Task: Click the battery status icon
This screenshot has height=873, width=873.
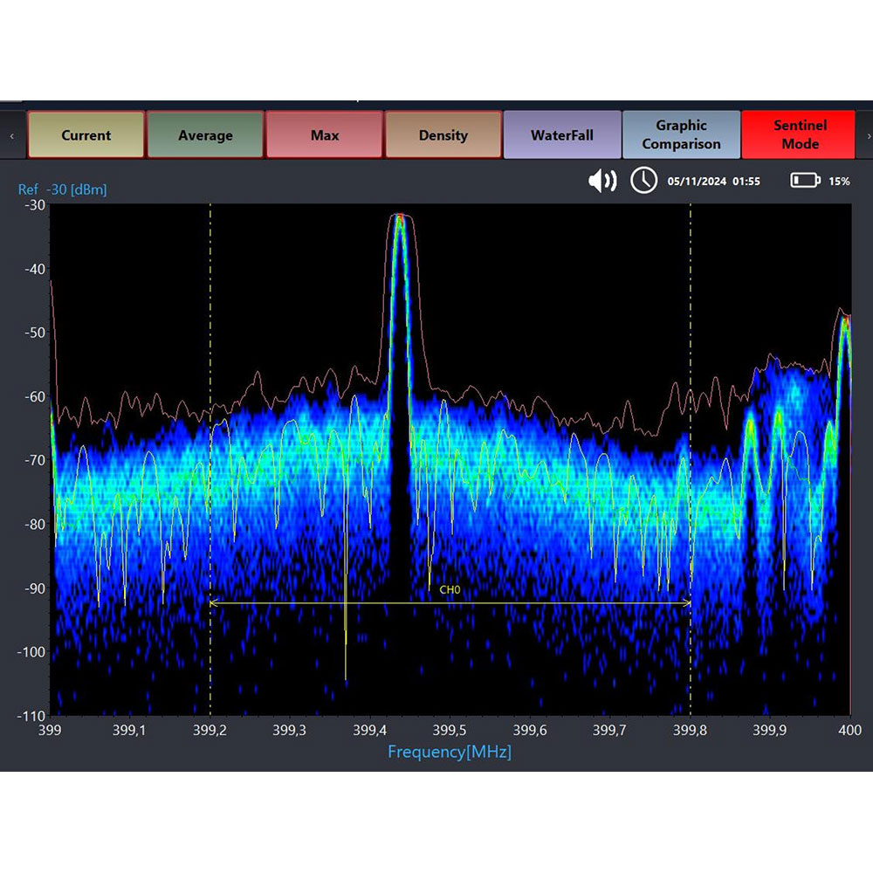Action: click(x=804, y=181)
